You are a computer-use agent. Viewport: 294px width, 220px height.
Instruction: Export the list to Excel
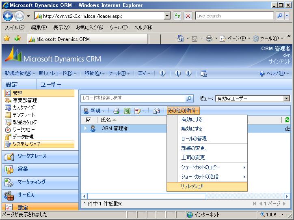coord(127,111)
